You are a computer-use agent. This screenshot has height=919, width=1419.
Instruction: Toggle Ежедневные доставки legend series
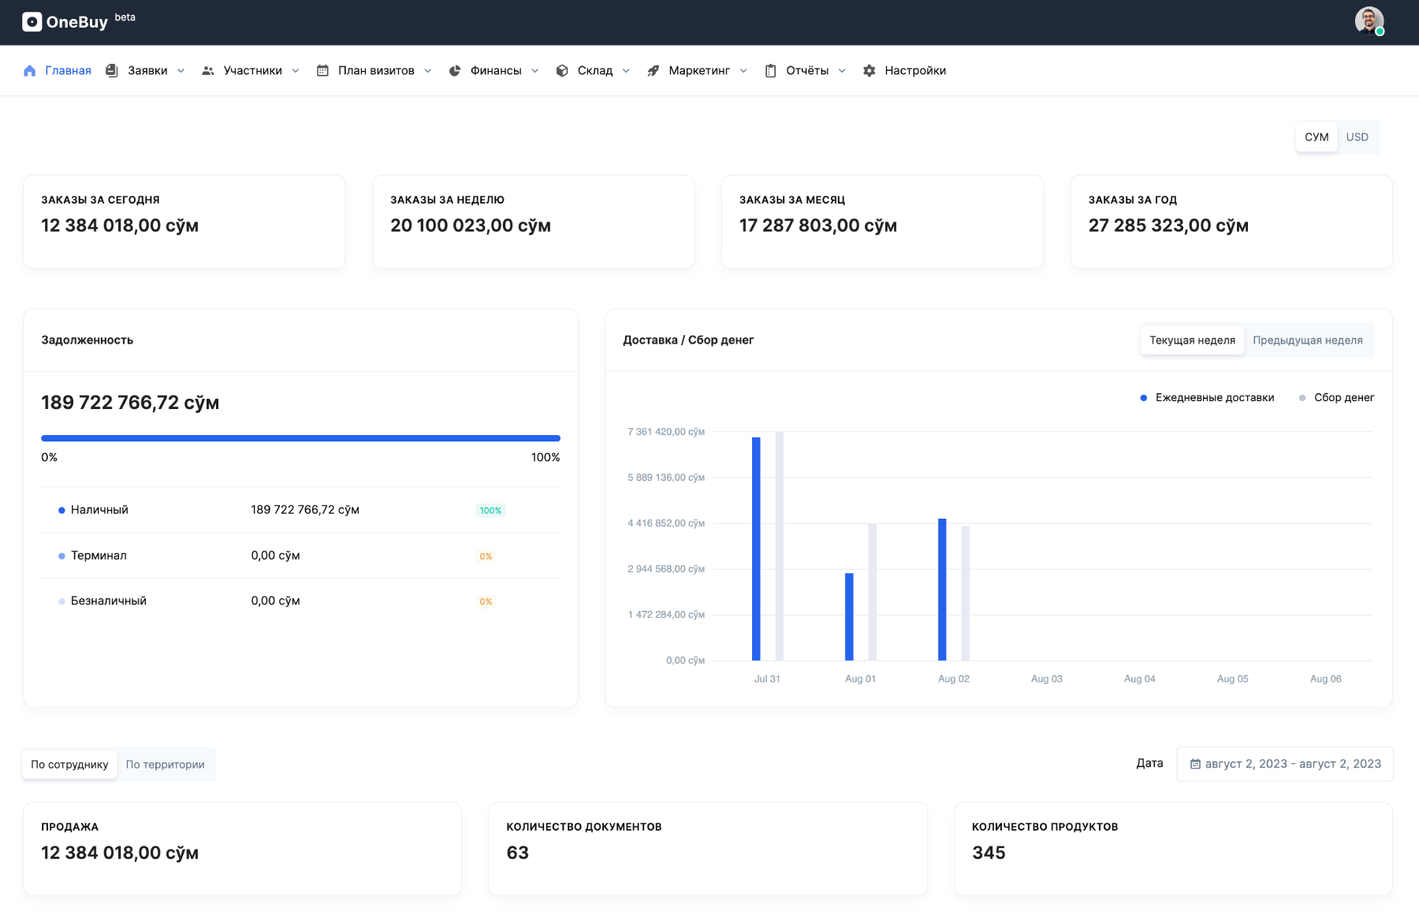1207,398
